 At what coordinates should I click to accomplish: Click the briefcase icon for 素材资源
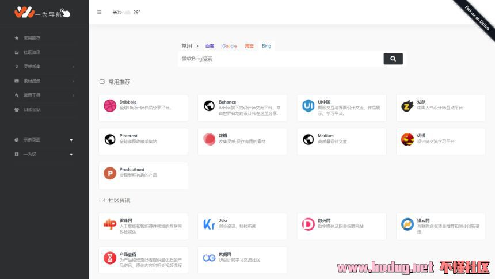[x=17, y=81]
